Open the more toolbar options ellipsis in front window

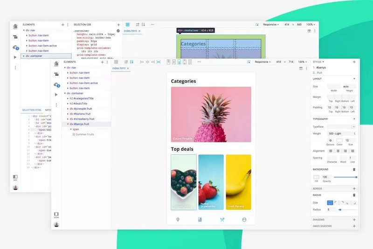click(x=199, y=62)
